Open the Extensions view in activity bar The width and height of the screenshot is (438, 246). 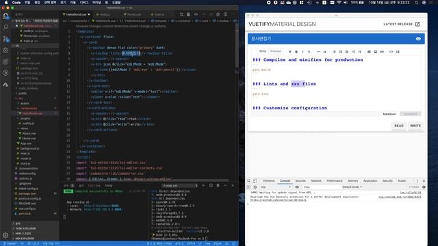[5, 61]
